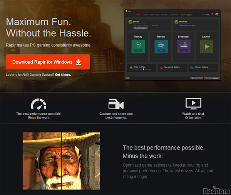Click the Drivers heading in Raptr app

tap(136, 22)
